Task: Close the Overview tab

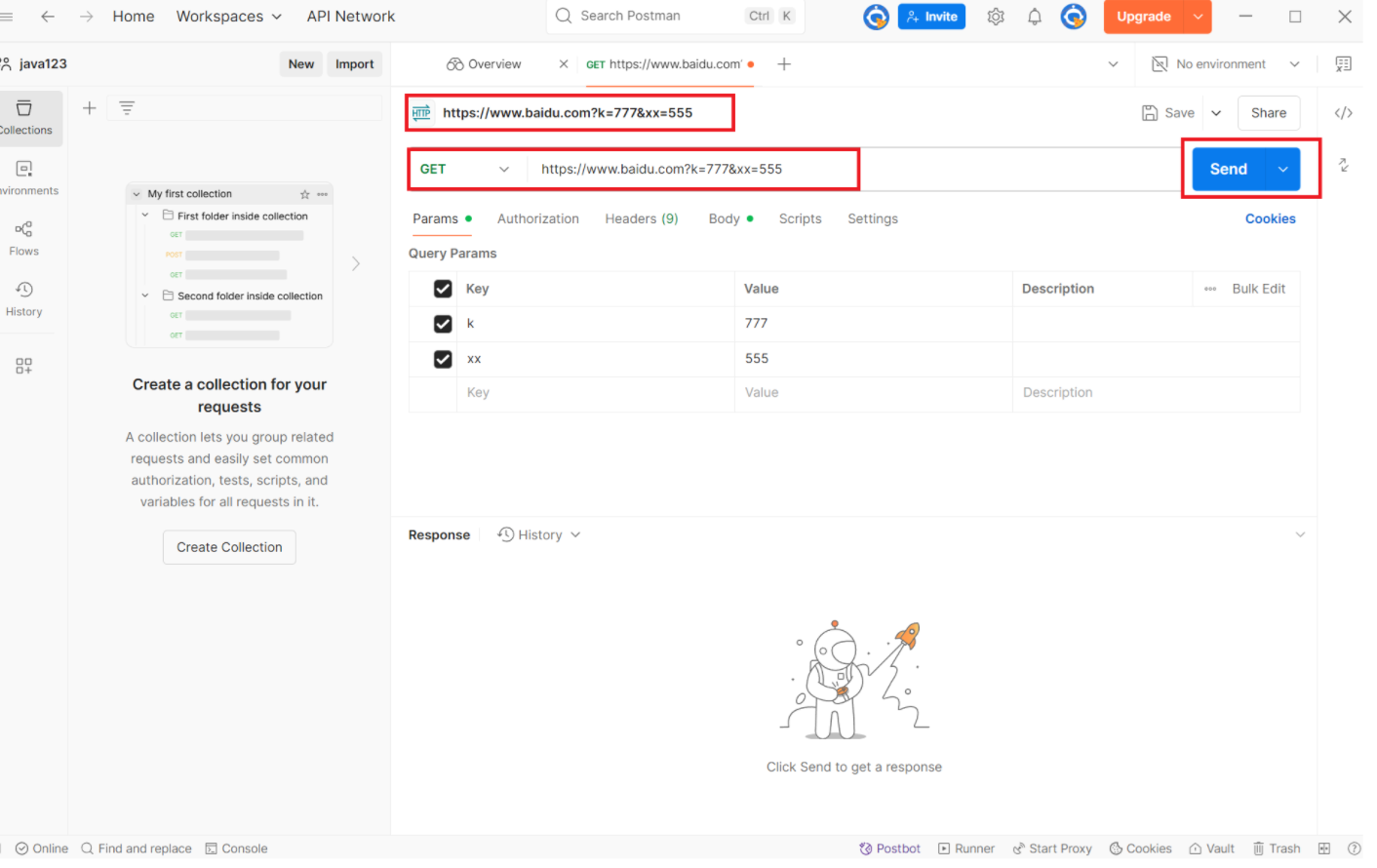Action: click(564, 64)
